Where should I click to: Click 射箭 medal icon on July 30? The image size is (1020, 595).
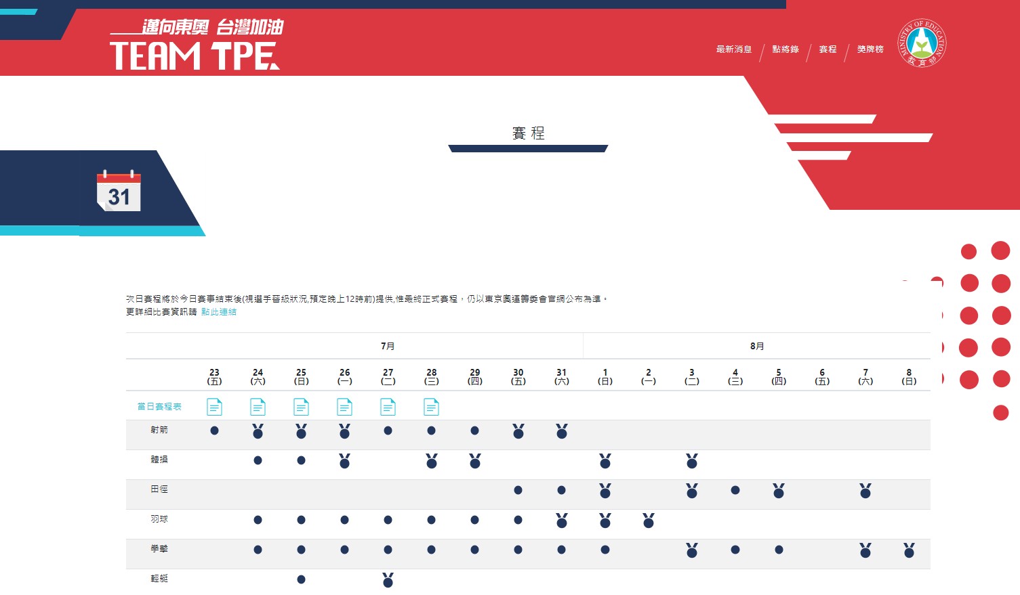[518, 431]
